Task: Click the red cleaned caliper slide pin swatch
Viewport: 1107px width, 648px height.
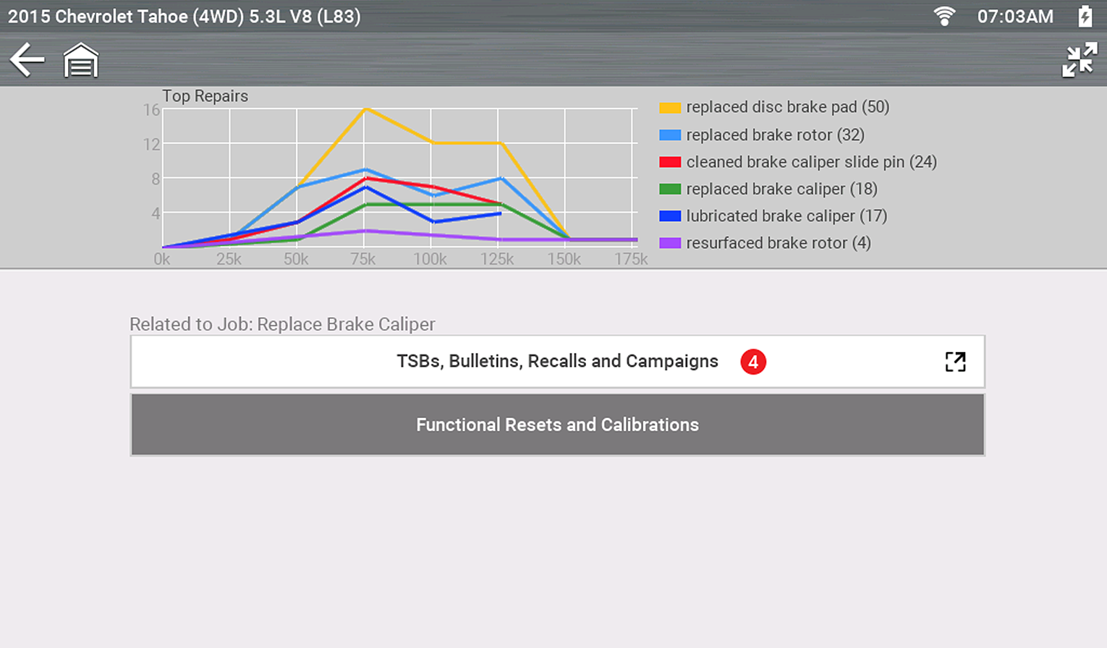Action: point(670,162)
